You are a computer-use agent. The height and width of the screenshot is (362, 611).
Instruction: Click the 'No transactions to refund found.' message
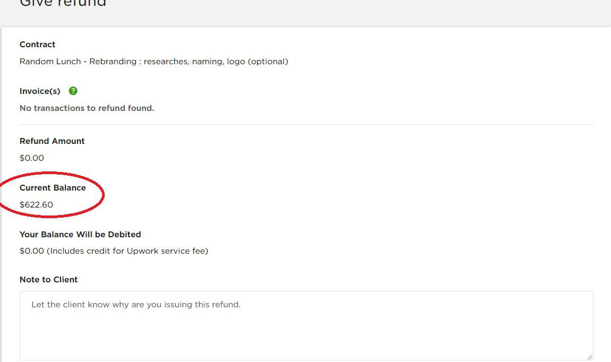coord(87,108)
